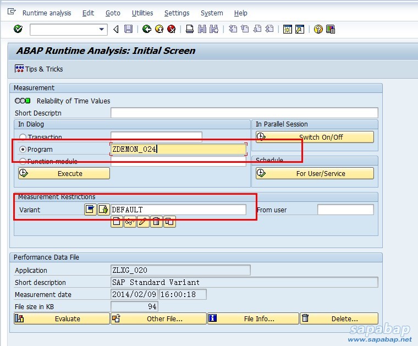The image size is (418, 346).
Task: Click the Application field ZLXG_020
Action: tap(180, 270)
